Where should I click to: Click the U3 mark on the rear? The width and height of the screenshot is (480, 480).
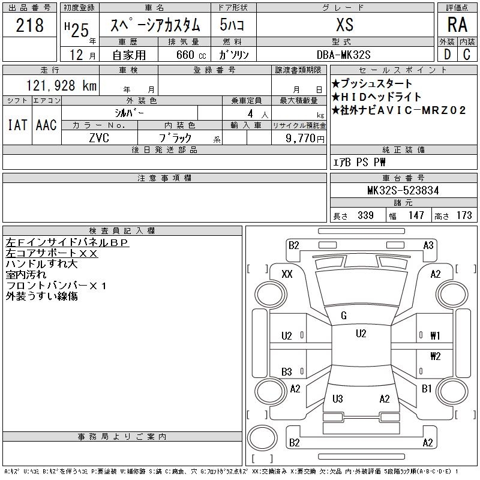click(x=337, y=399)
